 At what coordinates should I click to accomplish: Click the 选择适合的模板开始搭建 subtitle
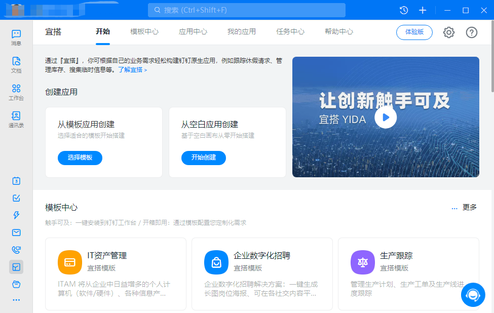[x=91, y=136]
